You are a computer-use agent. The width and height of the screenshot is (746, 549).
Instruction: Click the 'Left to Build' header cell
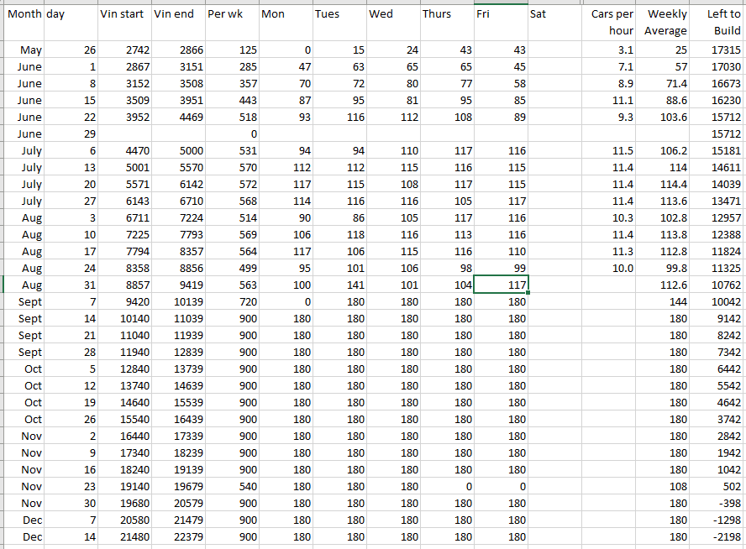pyautogui.click(x=718, y=23)
